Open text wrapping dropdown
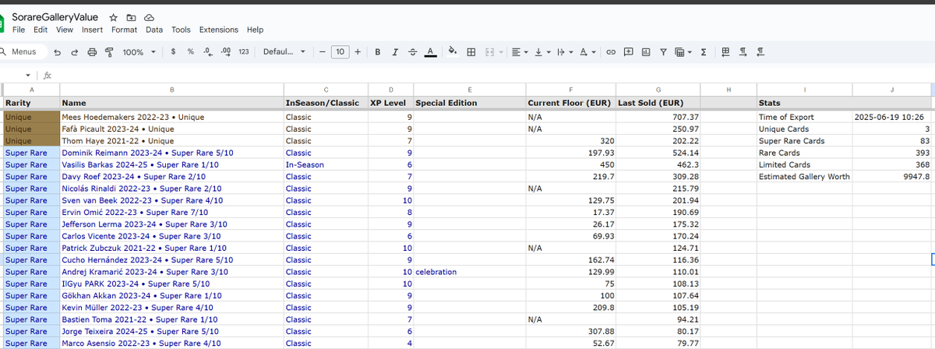Image resolution: width=935 pixels, height=349 pixels. (x=565, y=52)
